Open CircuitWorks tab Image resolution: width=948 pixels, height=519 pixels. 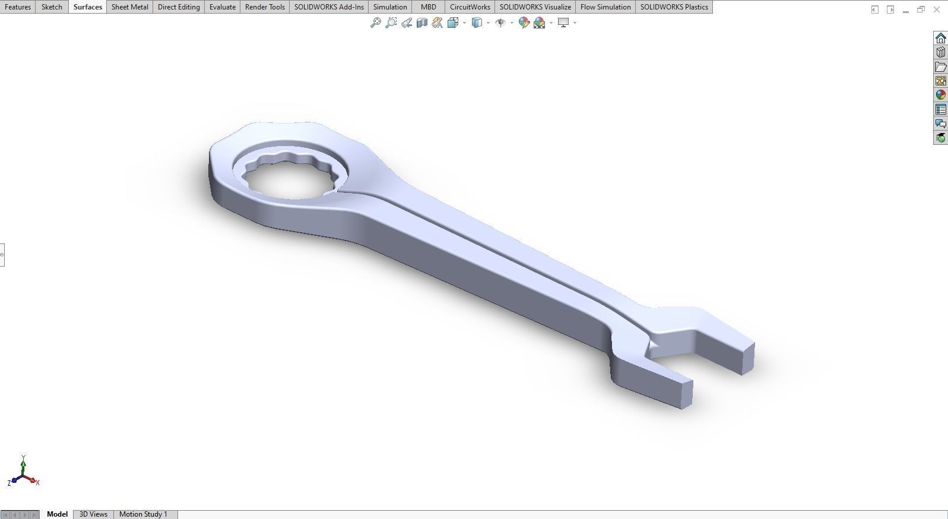(470, 7)
